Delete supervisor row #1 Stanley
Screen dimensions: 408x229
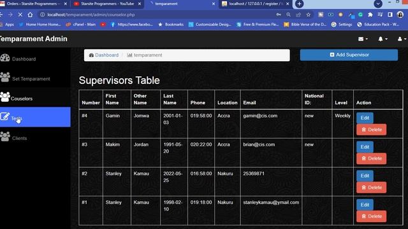click(371, 216)
